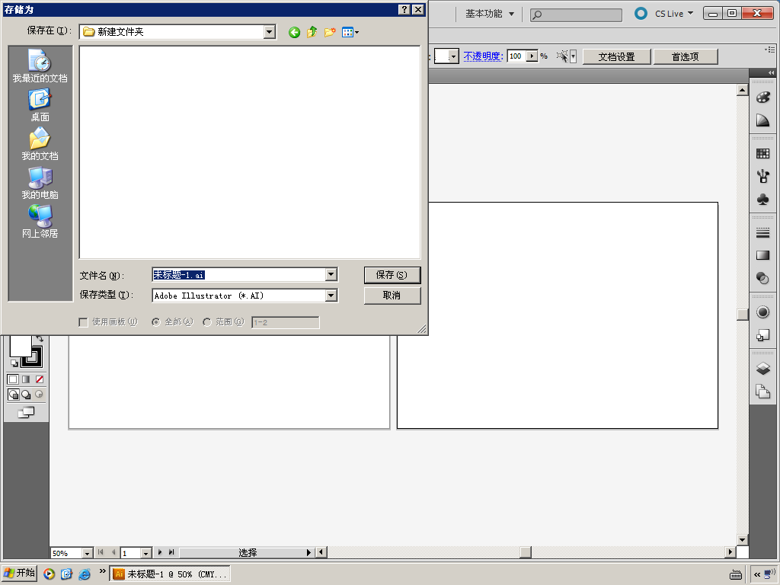Select Draw Normal mode
The height and width of the screenshot is (585, 780).
pos(14,395)
